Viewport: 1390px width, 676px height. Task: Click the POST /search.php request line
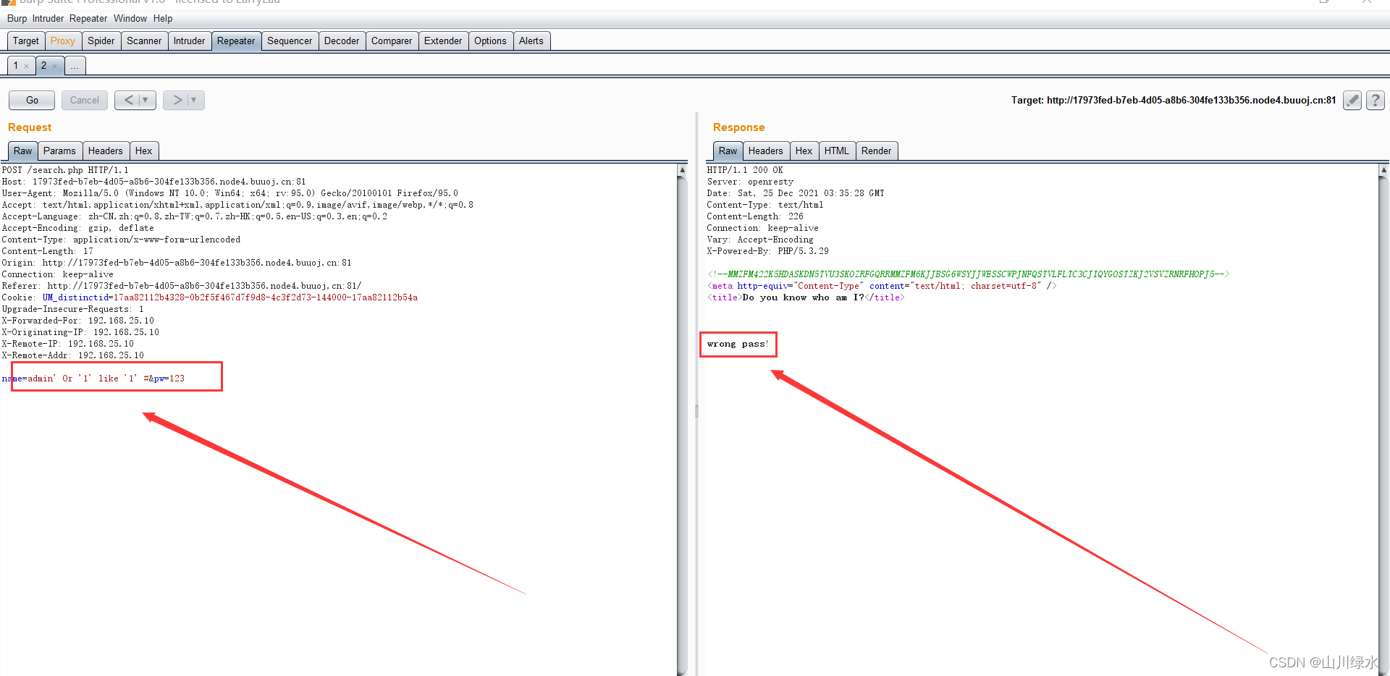[x=65, y=170]
